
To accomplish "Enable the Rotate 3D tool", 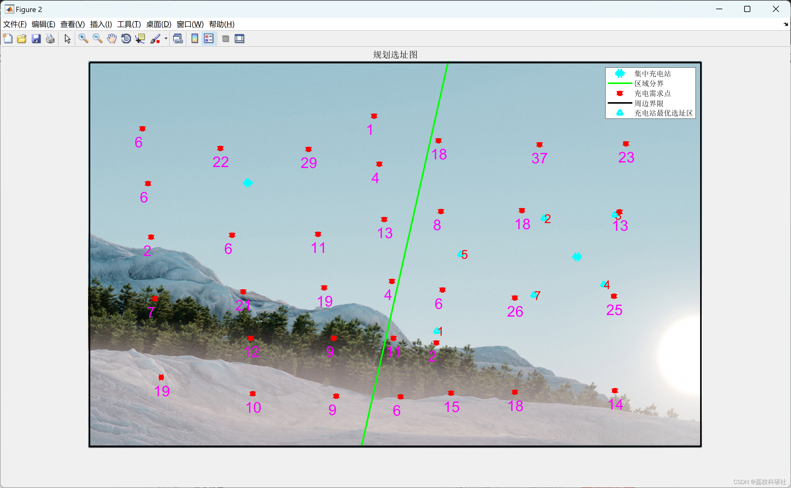I will point(126,39).
